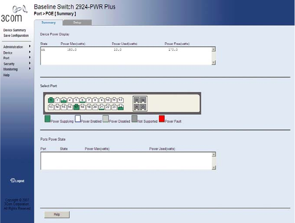Select the '180.0' Power Max value
The height and width of the screenshot is (223, 295).
pyautogui.click(x=72, y=50)
